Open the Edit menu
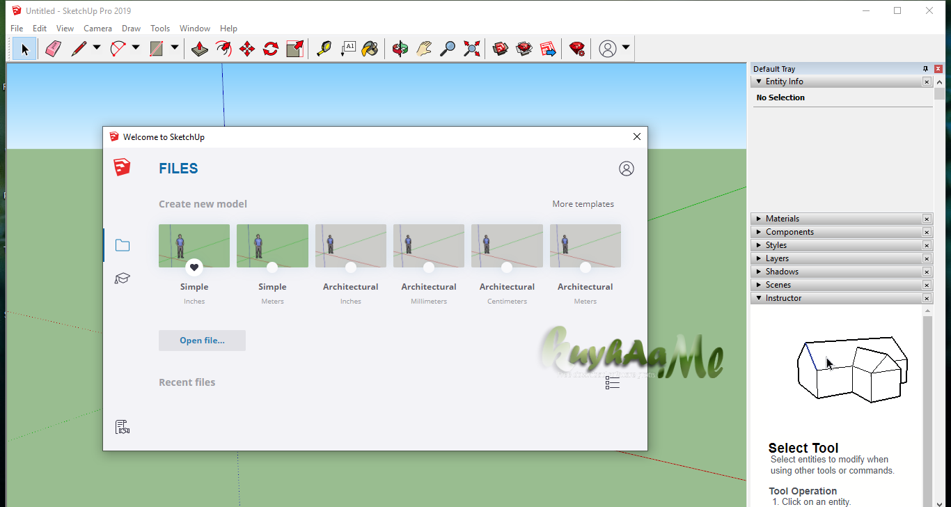Screen dimensions: 951x507 (40, 29)
